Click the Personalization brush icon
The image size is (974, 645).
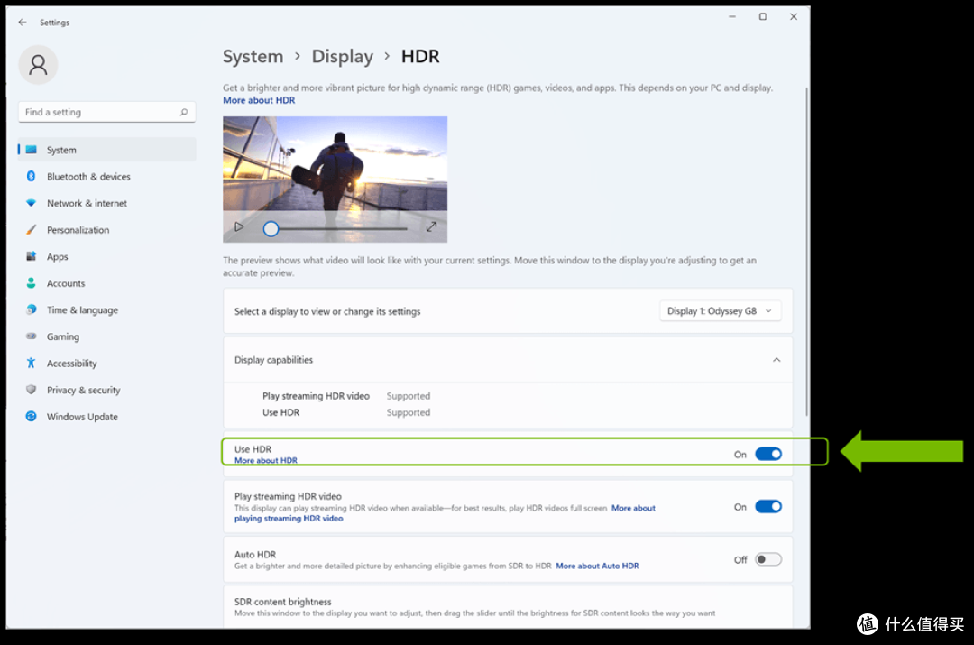31,230
